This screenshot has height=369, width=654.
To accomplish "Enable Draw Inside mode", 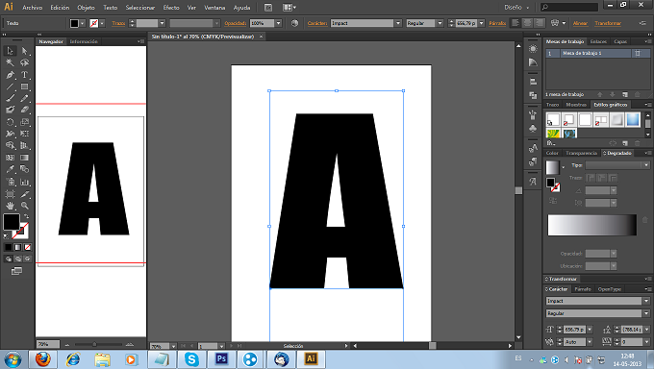I will (27, 258).
